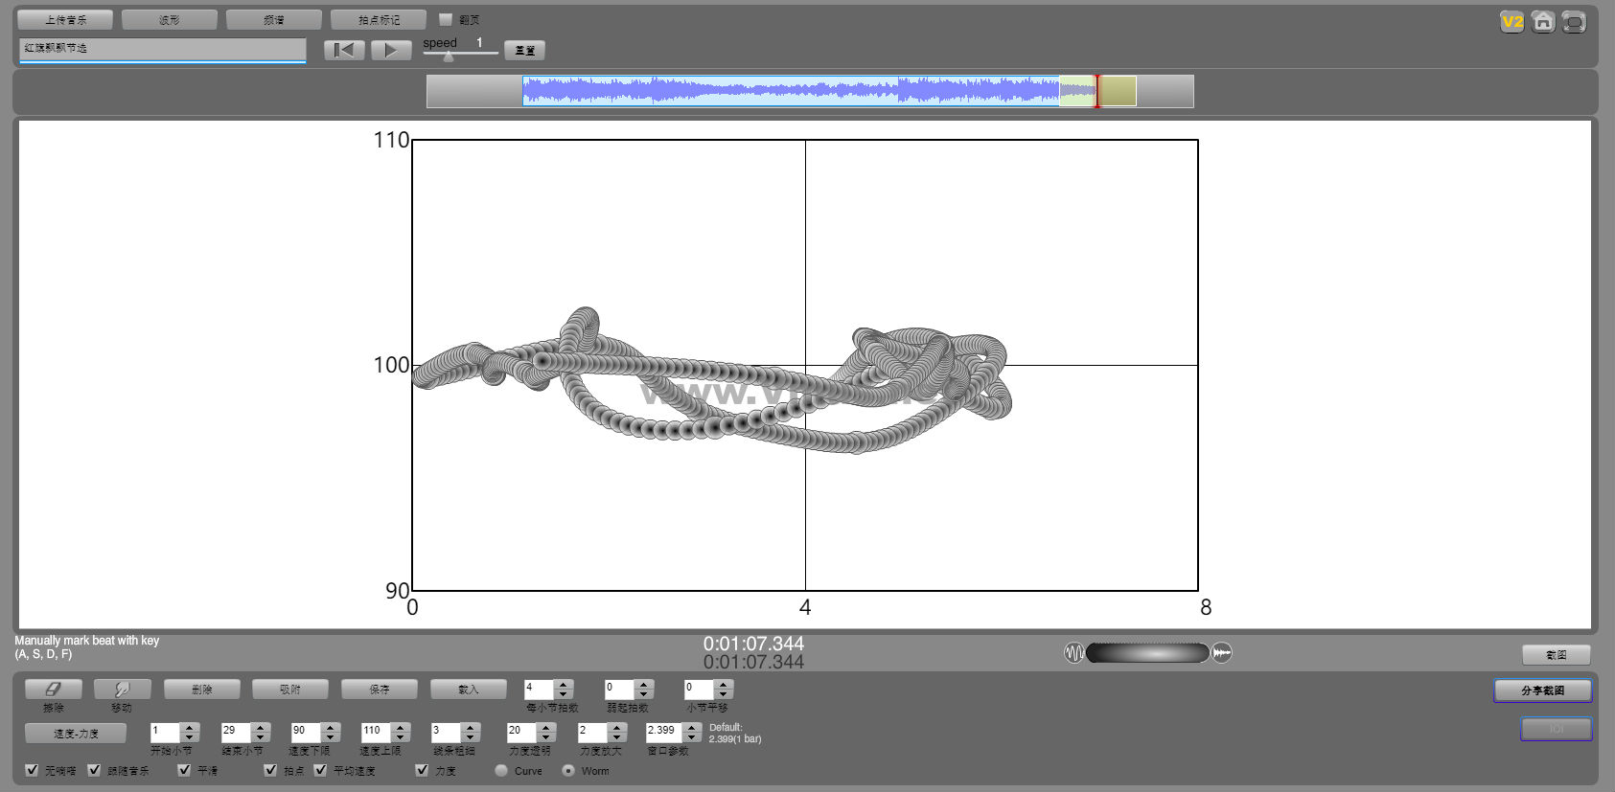The height and width of the screenshot is (792, 1615).
Task: Toggle the 拍点 checkbox
Action: pos(270,770)
